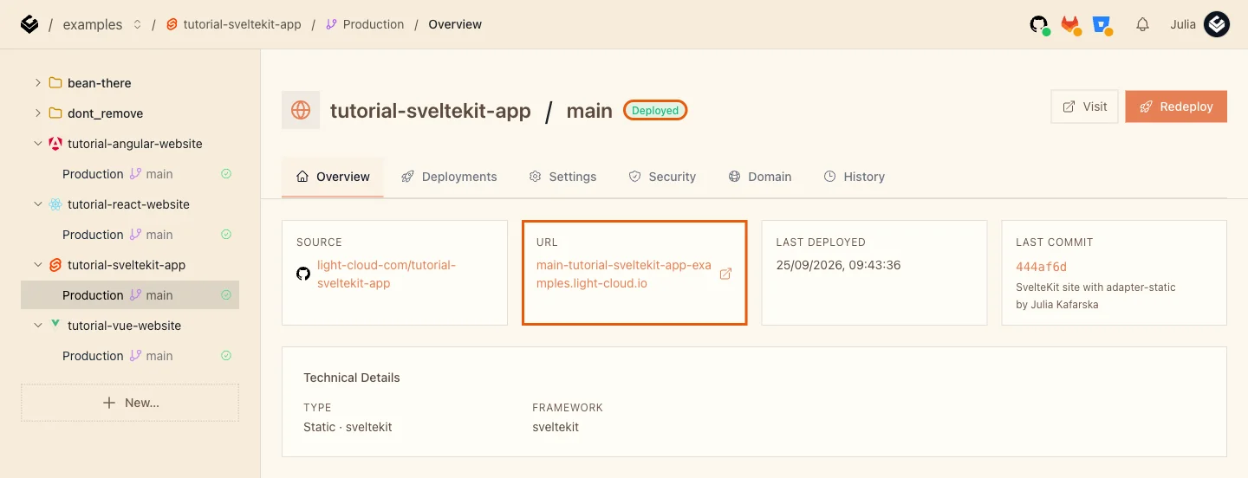Click 'SvelteKit site with adapter-static' commit message
This screenshot has height=478, width=1248.
coord(1095,287)
